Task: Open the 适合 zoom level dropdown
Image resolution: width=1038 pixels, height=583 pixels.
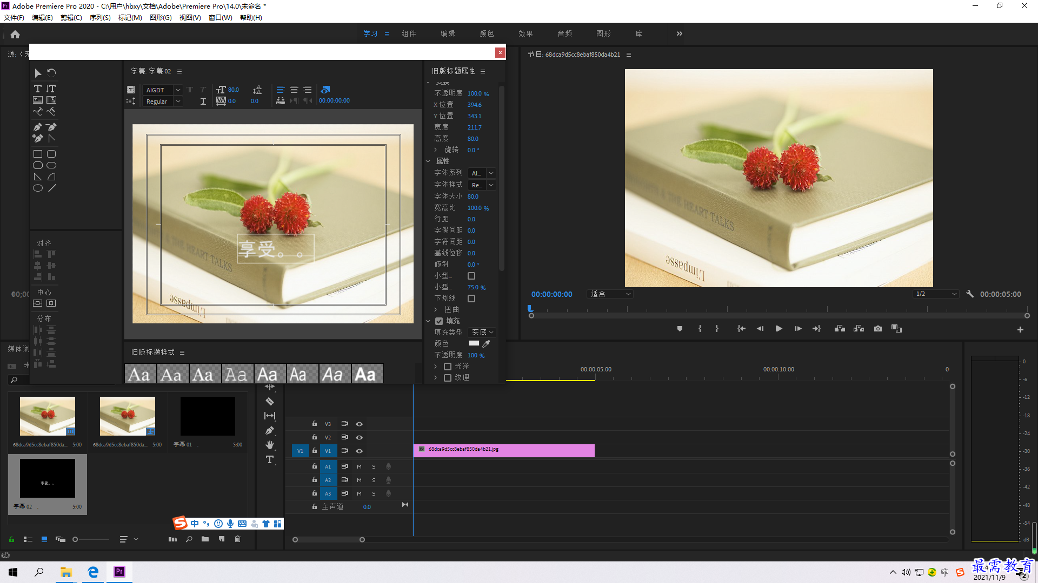Action: (610, 294)
